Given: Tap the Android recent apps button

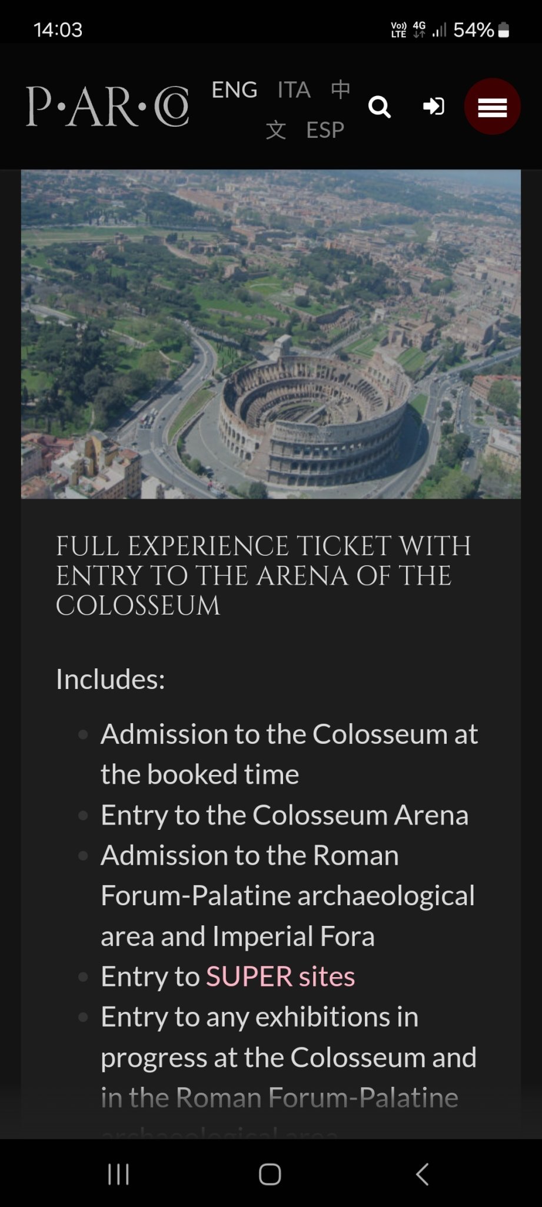Looking at the screenshot, I should 118,1174.
